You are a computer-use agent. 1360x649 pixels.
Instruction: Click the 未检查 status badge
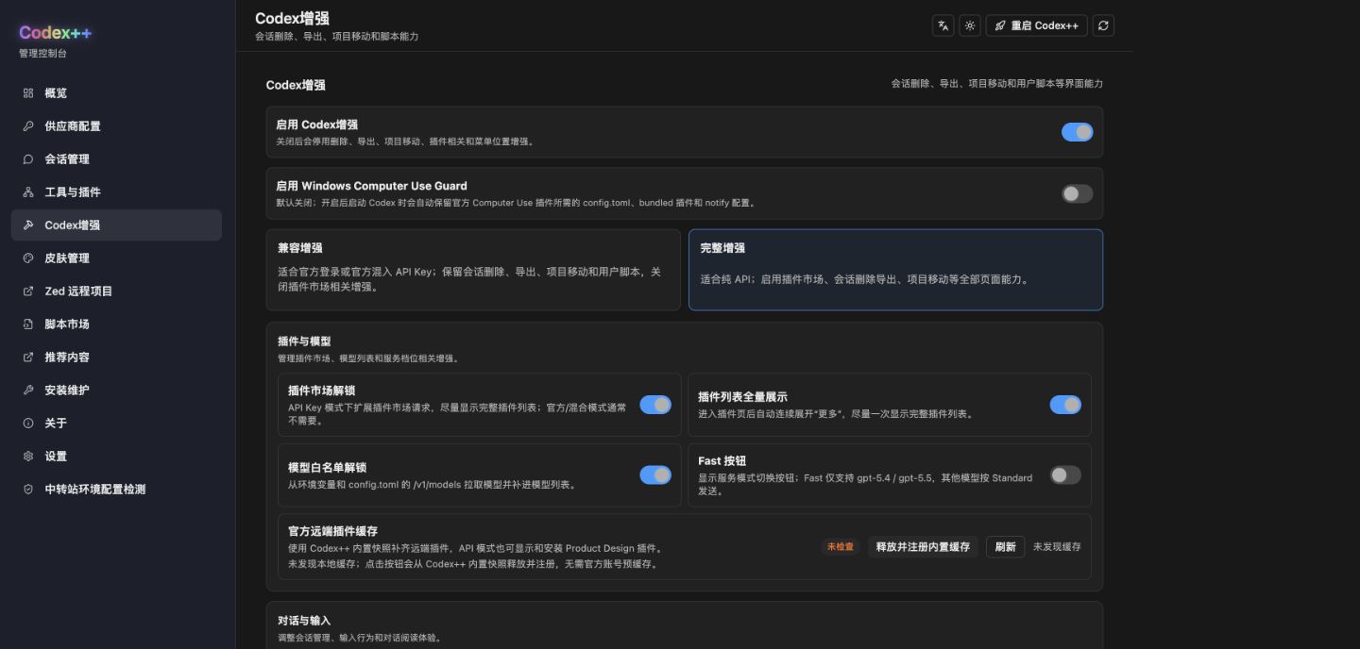pos(840,547)
